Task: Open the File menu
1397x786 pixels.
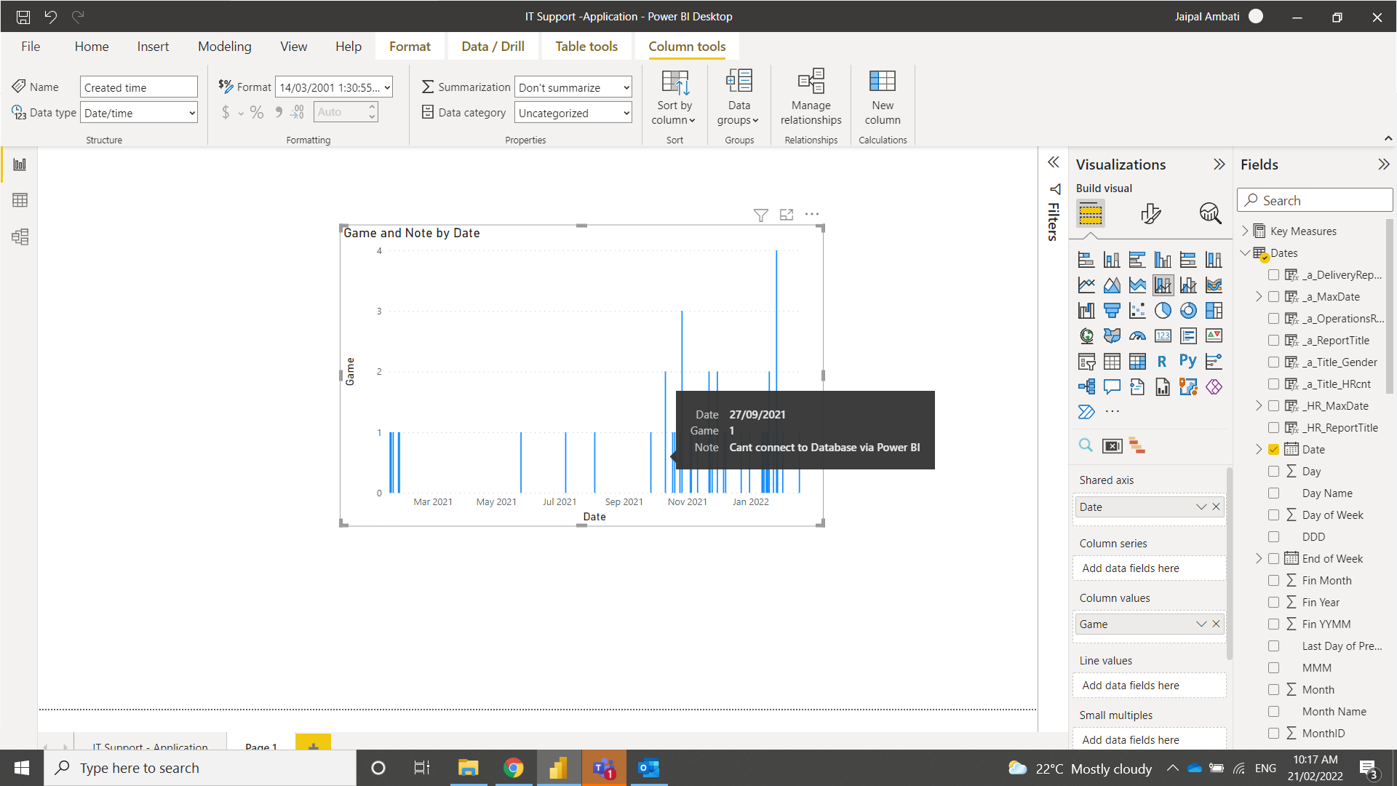Action: [31, 47]
